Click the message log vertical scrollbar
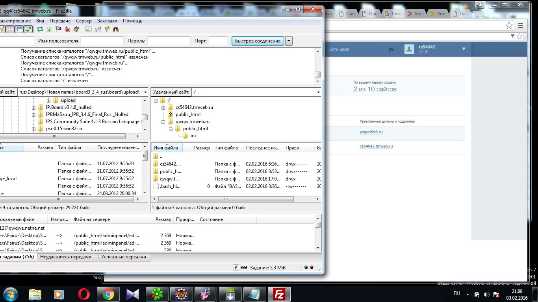This screenshot has width=538, height=302. [317, 66]
